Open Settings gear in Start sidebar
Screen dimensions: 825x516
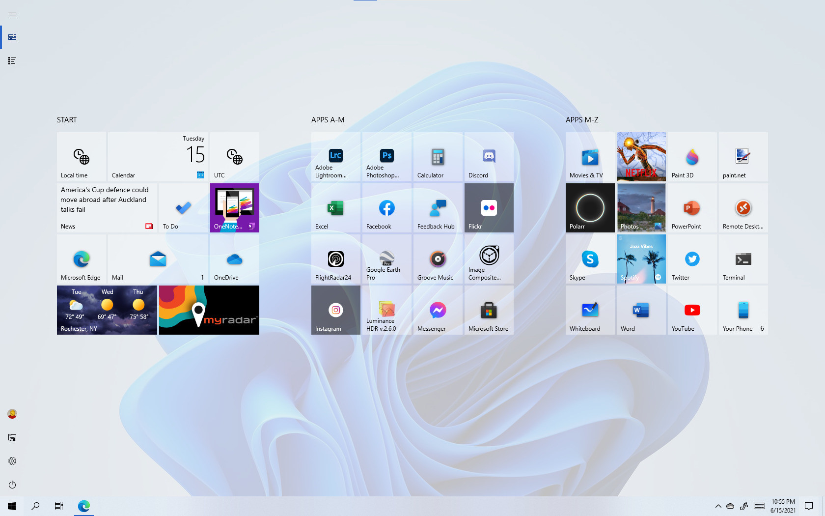(12, 461)
